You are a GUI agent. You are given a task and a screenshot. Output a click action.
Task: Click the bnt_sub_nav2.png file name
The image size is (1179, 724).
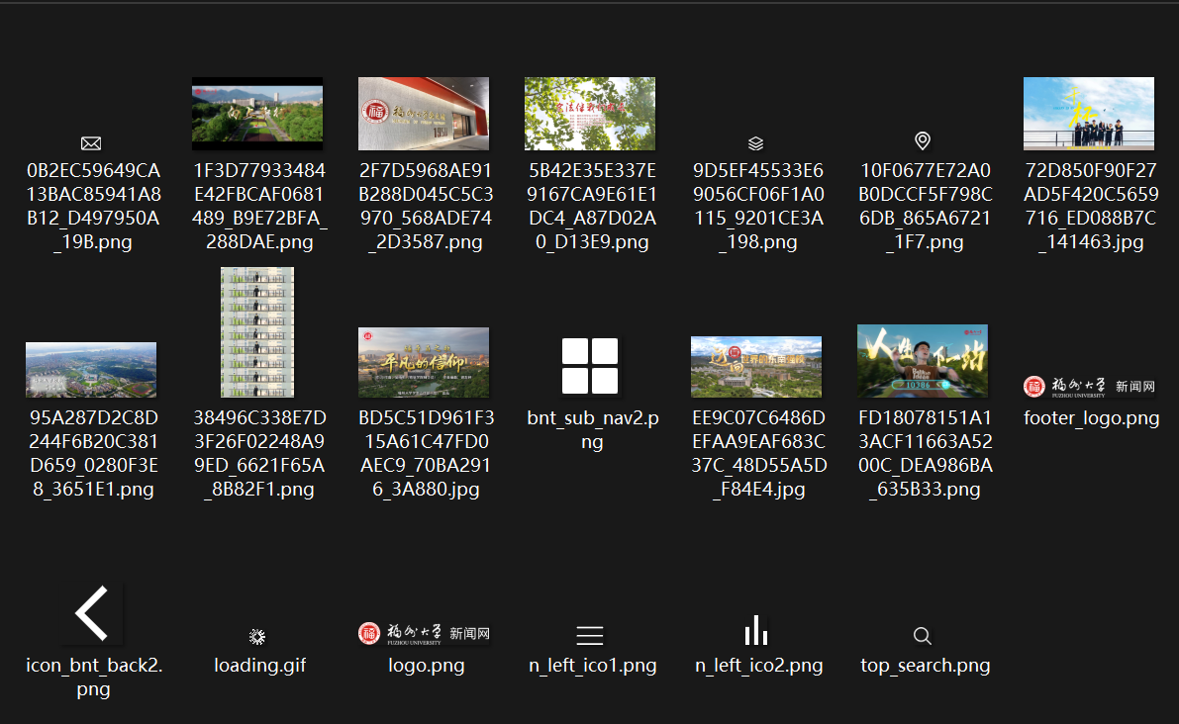point(593,429)
